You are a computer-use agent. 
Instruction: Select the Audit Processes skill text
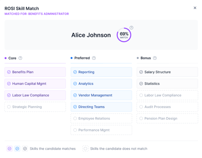[158, 107]
